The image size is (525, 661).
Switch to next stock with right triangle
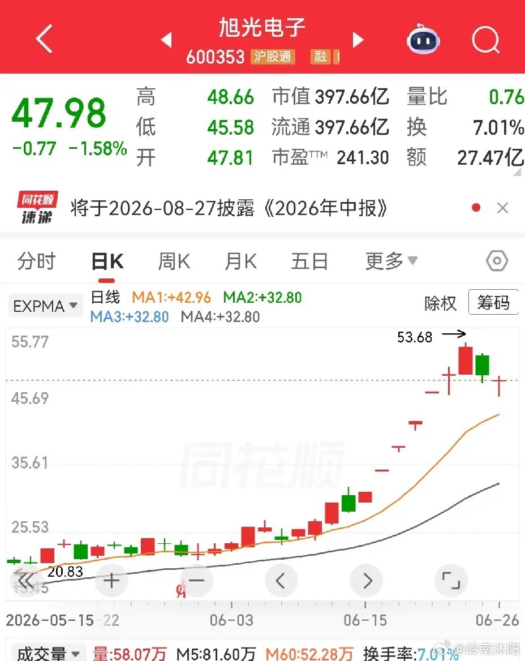358,40
